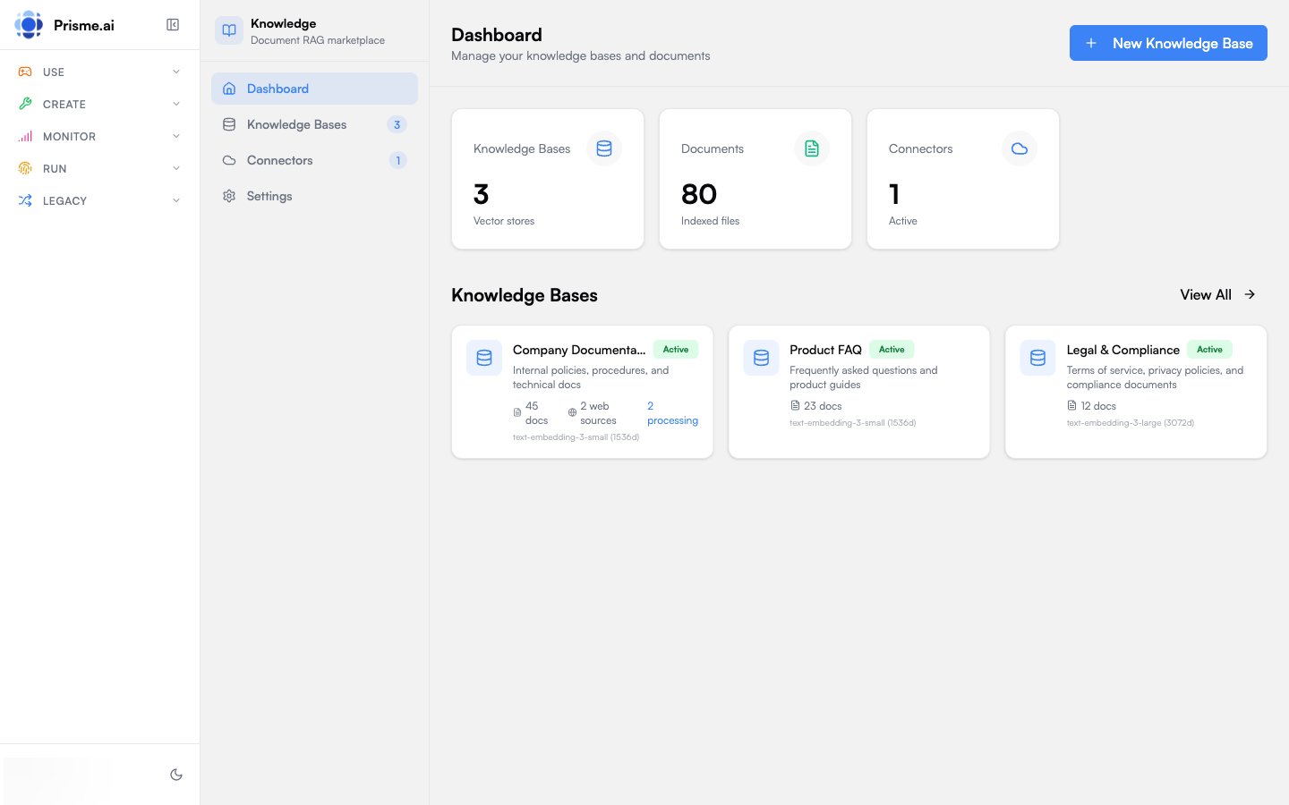The image size is (1289, 805).
Task: Click the MONITOR bar chart icon
Action: pyautogui.click(x=25, y=136)
